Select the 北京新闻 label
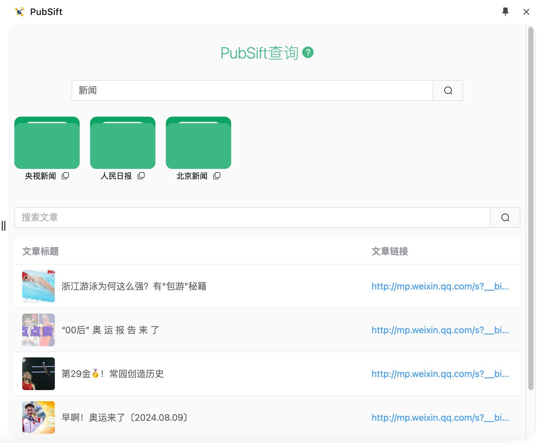 tap(192, 176)
